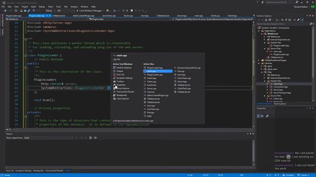Click the Solution Explorer vertical scrollbar
The height and width of the screenshot is (177, 316).
[313, 64]
